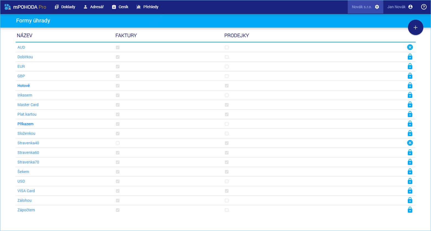Click the lock icon for USD

click(x=410, y=181)
